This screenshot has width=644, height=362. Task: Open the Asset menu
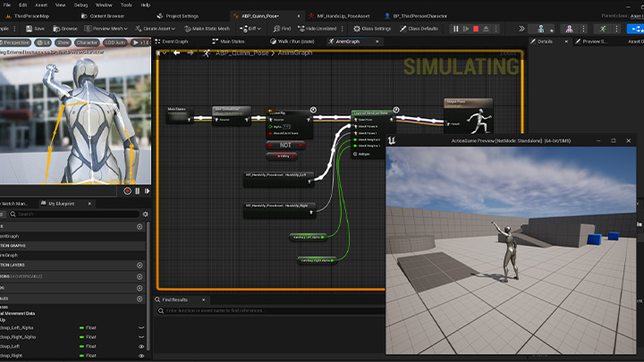coord(41,5)
